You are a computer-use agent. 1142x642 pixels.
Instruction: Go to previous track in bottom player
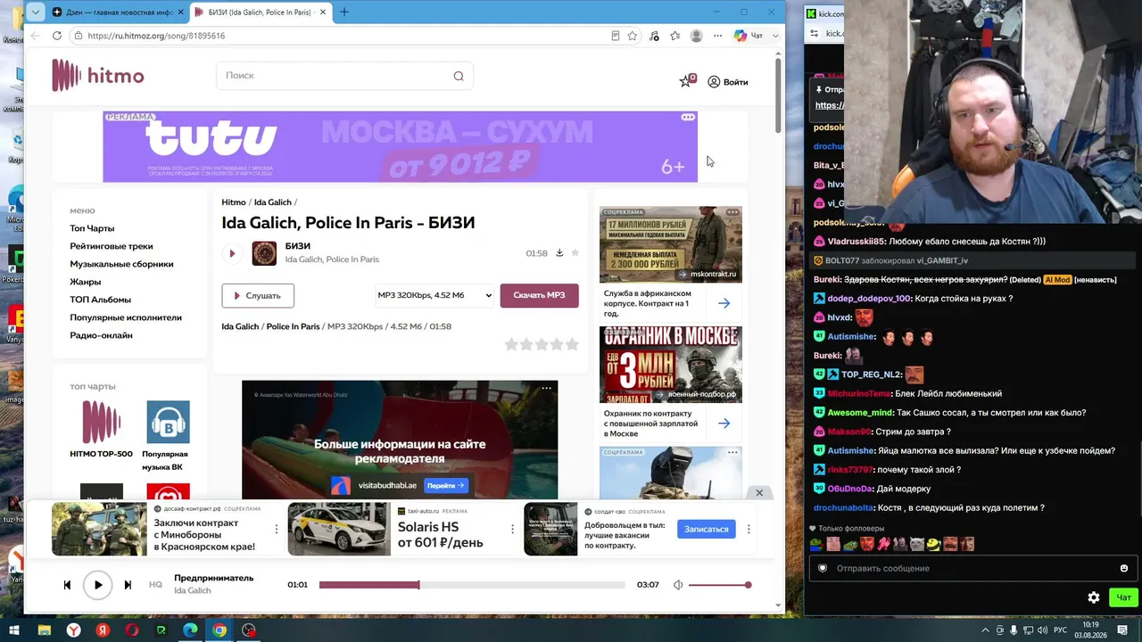67,585
